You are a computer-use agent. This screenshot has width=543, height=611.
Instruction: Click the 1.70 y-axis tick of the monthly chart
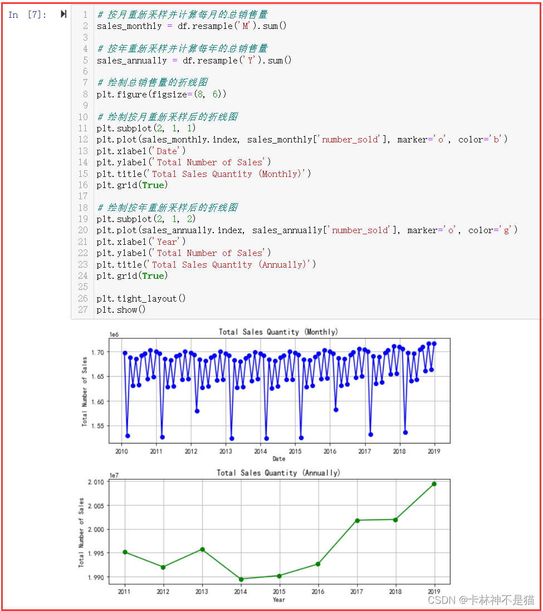97,352
